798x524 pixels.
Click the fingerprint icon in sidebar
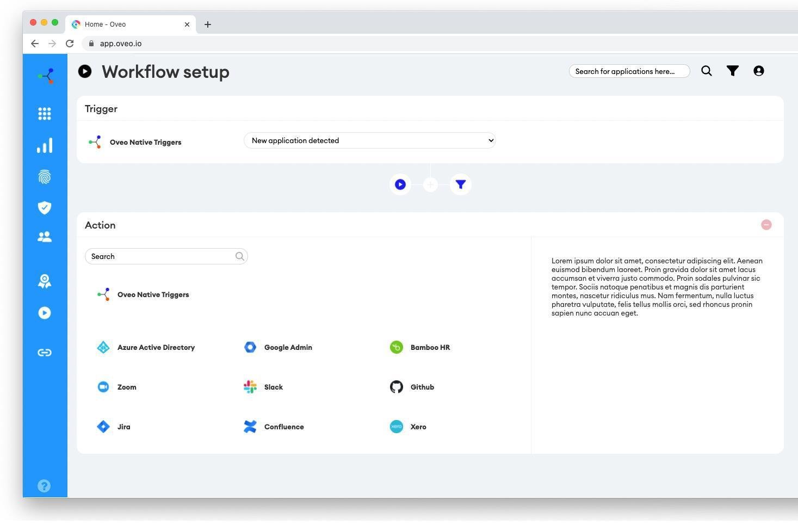pyautogui.click(x=45, y=177)
